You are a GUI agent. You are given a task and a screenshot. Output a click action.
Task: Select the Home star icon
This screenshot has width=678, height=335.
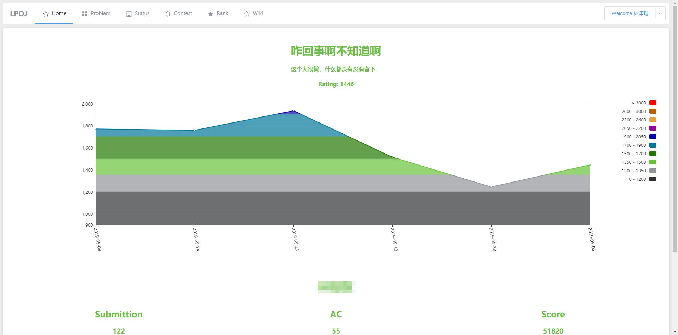[x=45, y=13]
